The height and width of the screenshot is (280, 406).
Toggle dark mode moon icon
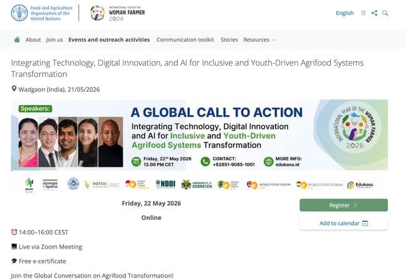363,13
